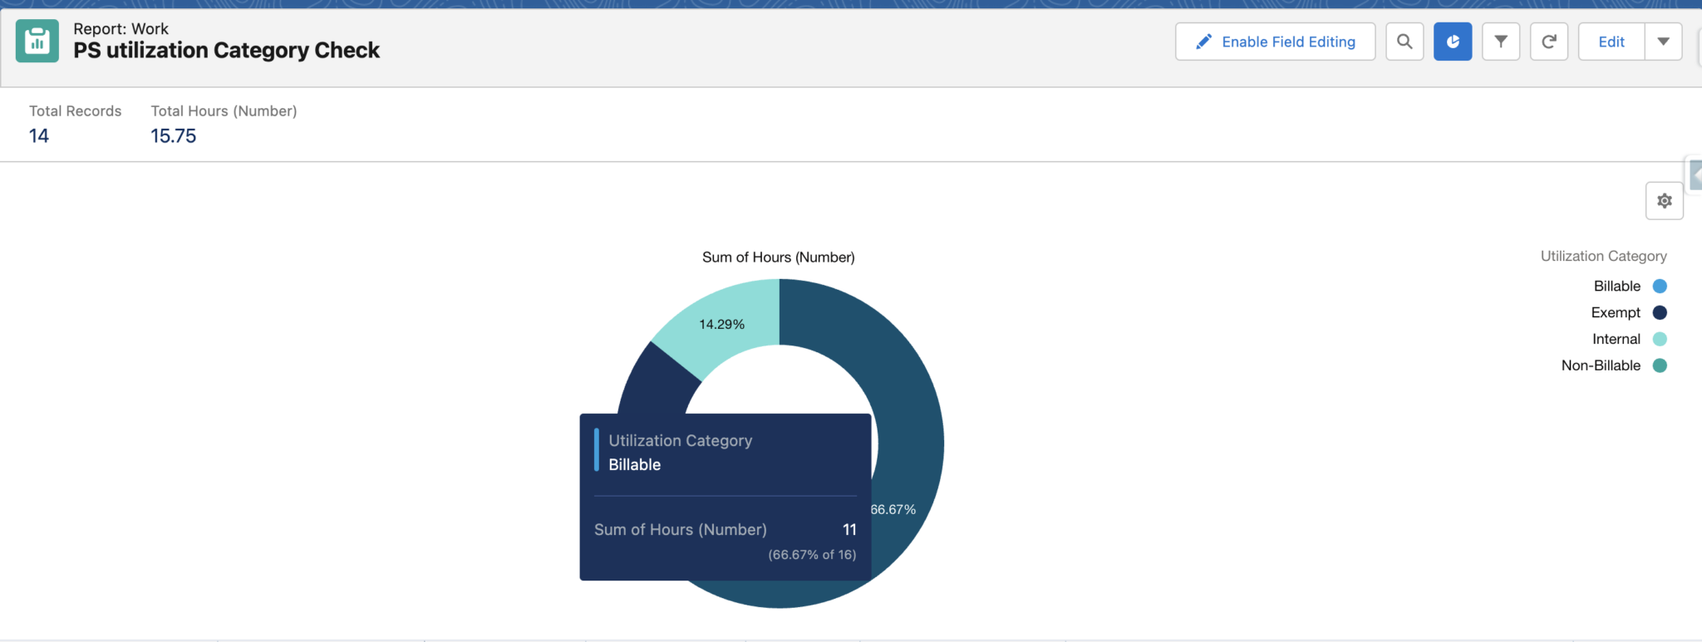The image size is (1702, 642).
Task: Open the report filters icon
Action: click(x=1501, y=41)
